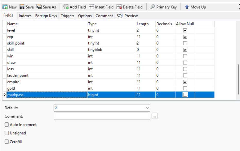
Task: Click inside the Comment text field
Action: (102, 116)
